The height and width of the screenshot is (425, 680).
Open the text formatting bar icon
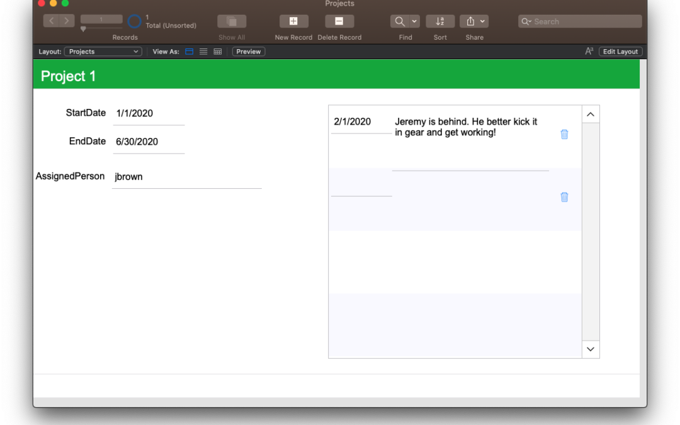[x=589, y=52]
